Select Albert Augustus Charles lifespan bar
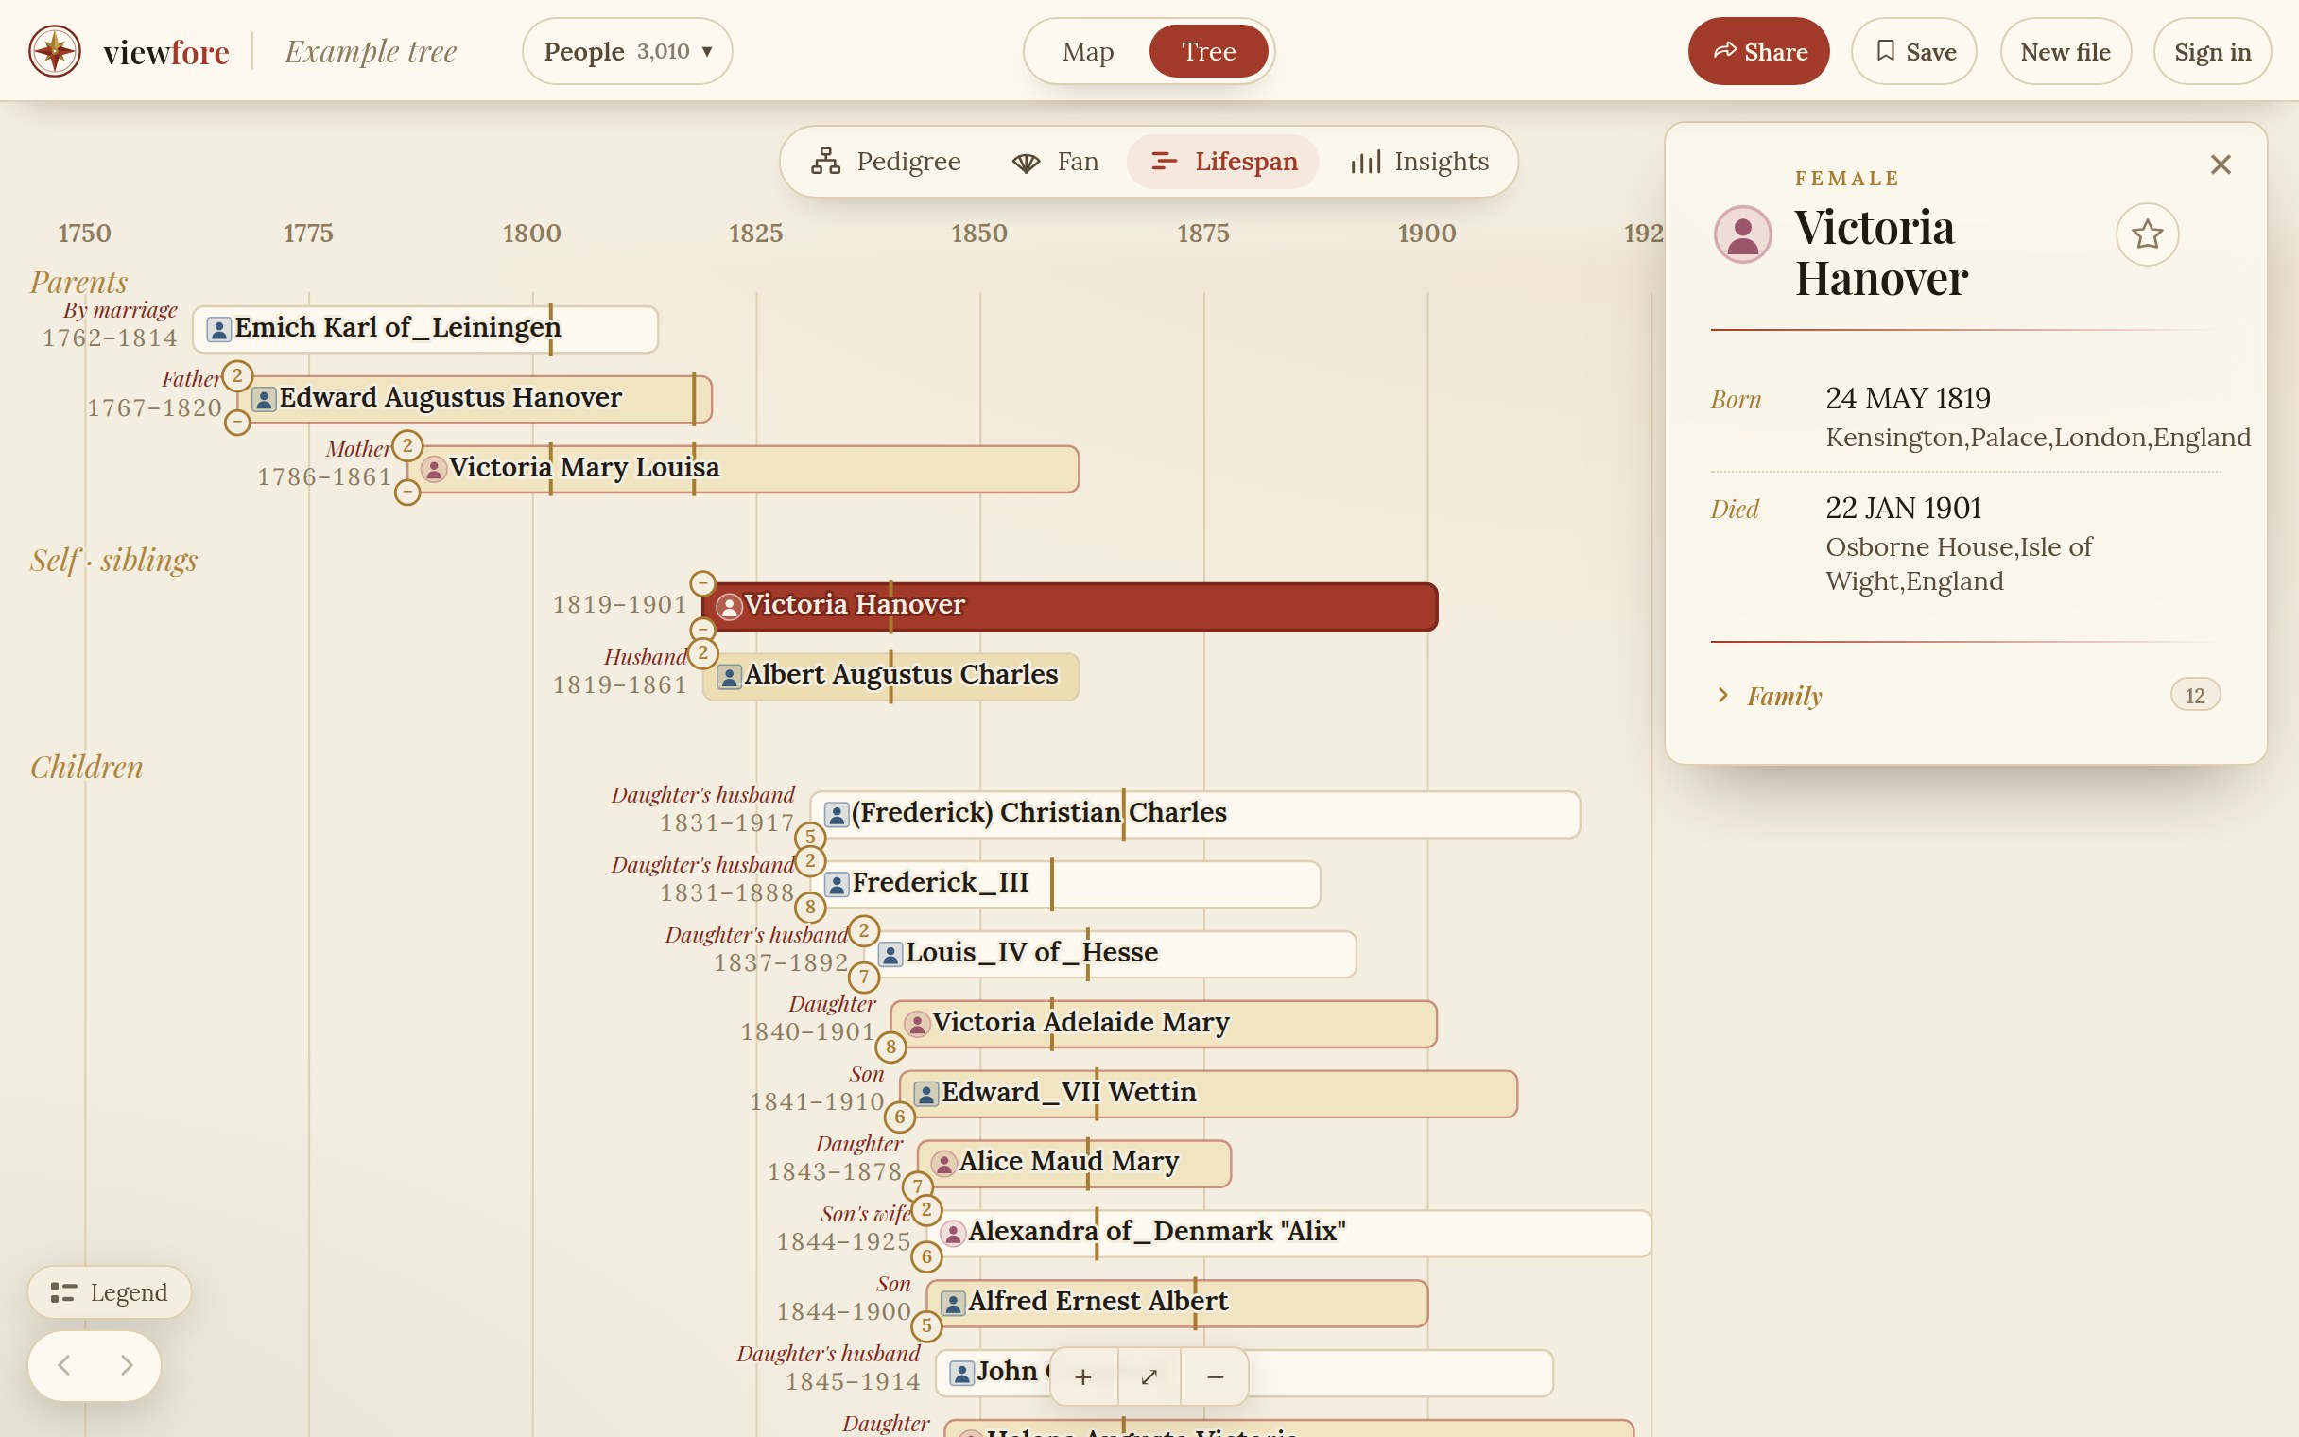This screenshot has width=2299, height=1437. [891, 676]
